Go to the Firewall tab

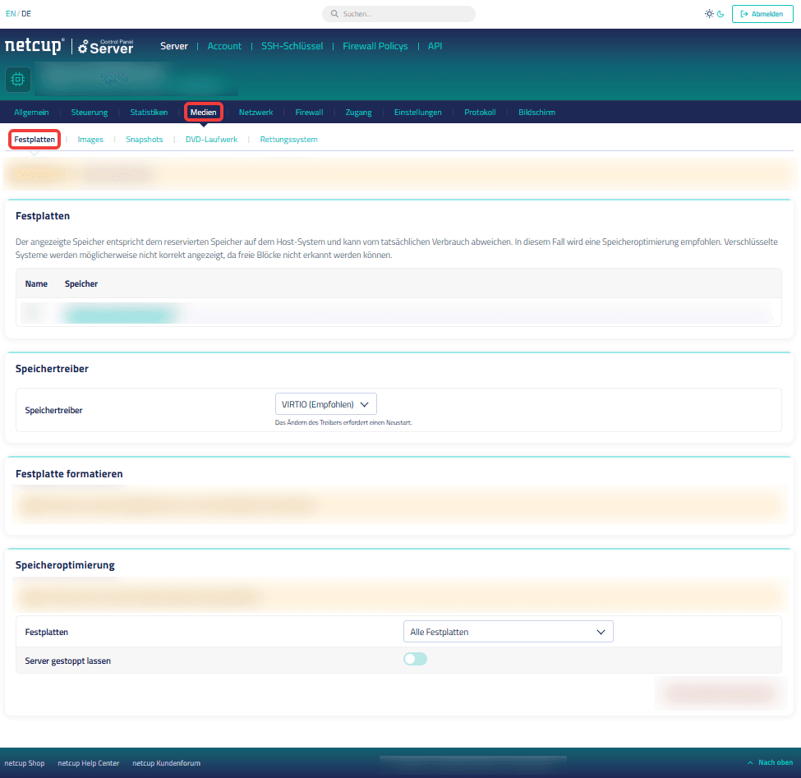click(309, 113)
